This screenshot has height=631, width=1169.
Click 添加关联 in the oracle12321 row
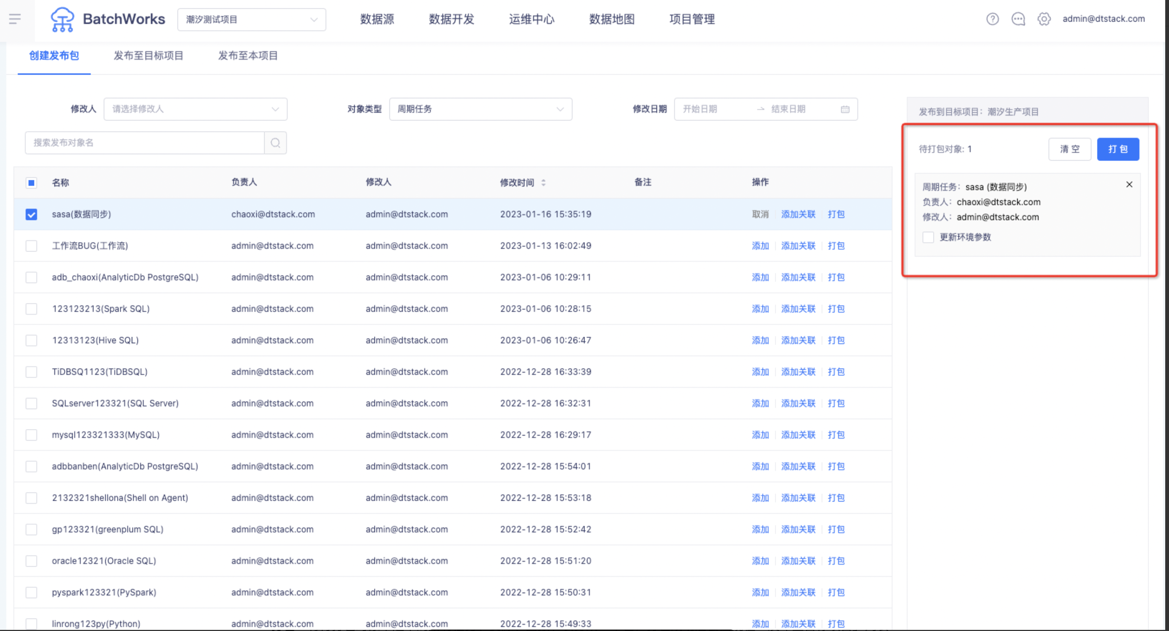pyautogui.click(x=798, y=561)
